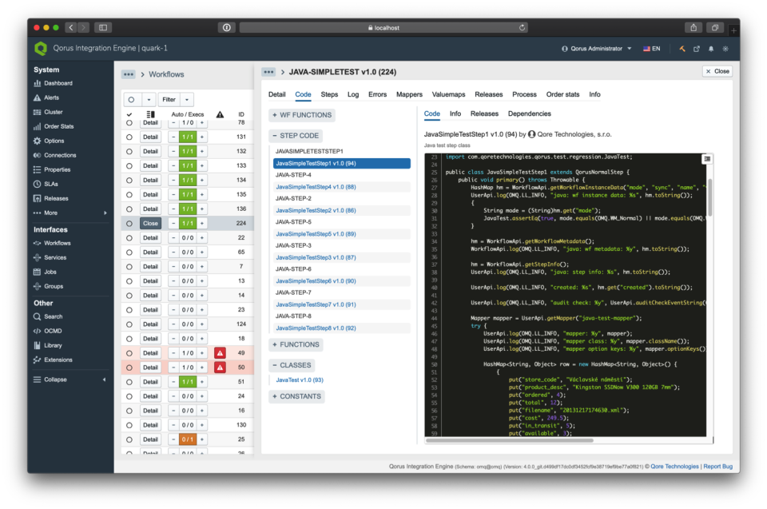
Task: Open the notifications bell in the header
Action: click(x=711, y=49)
